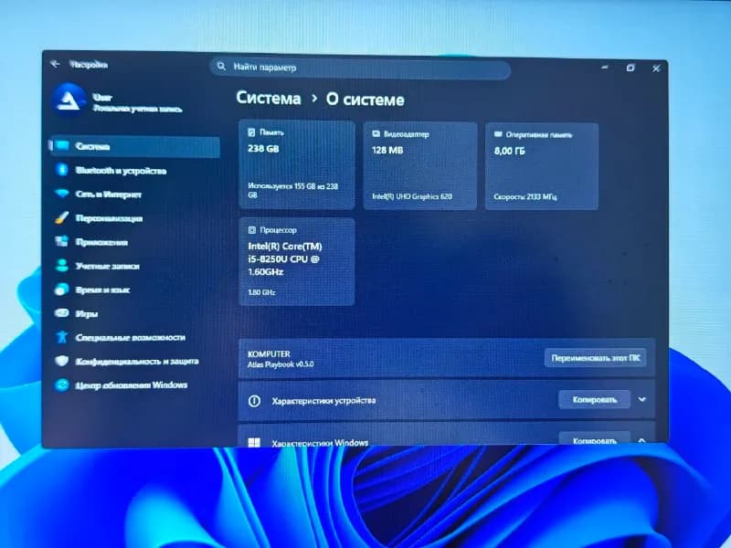This screenshot has width=731, height=548.
Task: Open Игры settings
Action: coord(134,313)
